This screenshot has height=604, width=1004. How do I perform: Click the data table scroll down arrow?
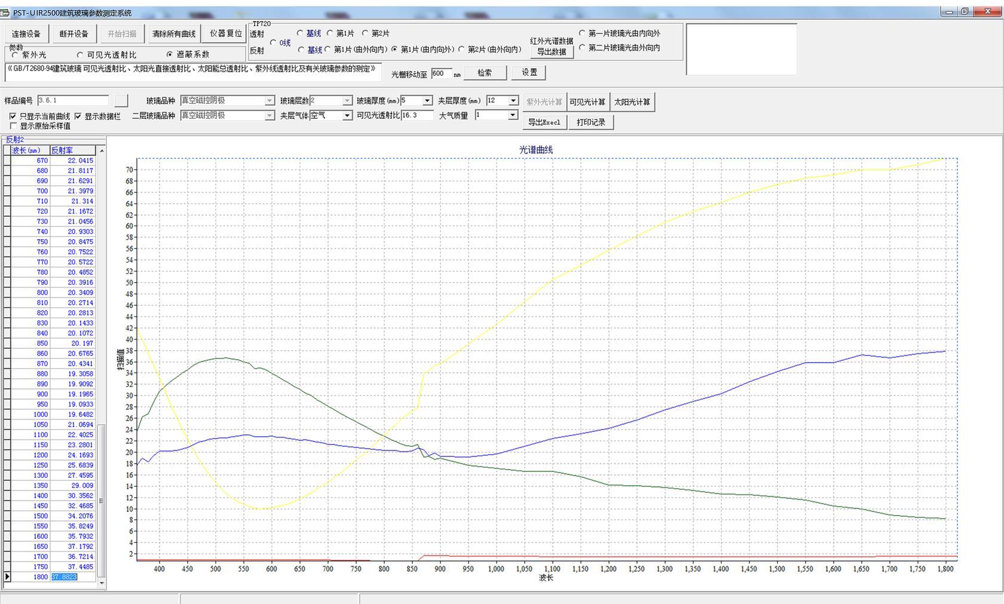pos(102,583)
